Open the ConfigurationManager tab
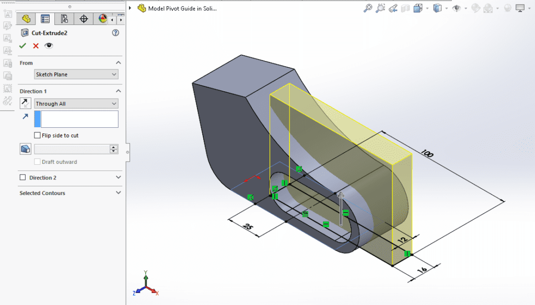Viewport: 535px width, 305px height. [x=64, y=19]
